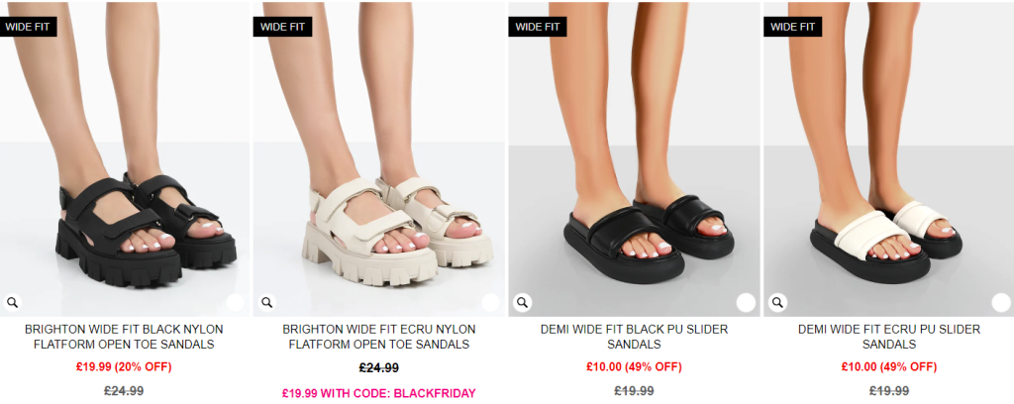Click £10.00 (49% OFF) price on black sliders

coord(634,367)
